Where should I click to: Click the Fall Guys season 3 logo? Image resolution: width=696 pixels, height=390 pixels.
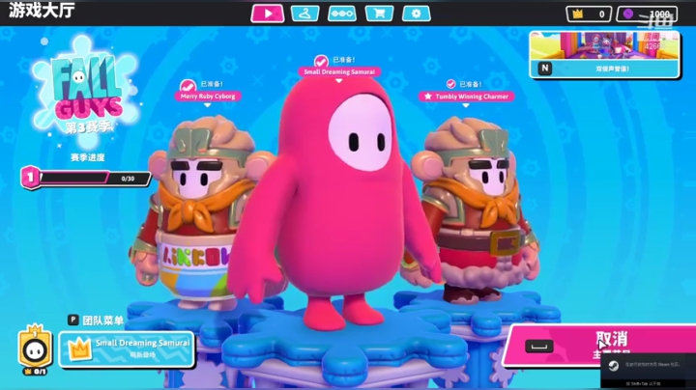coord(84,93)
